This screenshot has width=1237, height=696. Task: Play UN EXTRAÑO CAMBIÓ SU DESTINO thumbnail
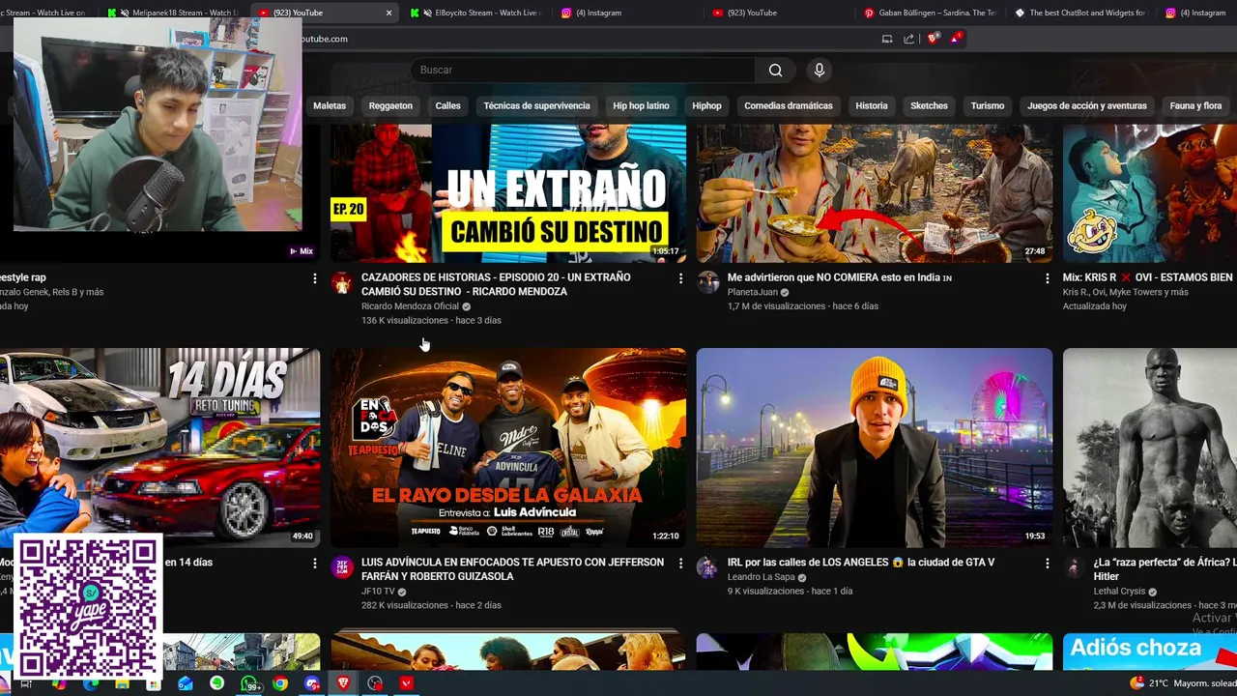508,192
